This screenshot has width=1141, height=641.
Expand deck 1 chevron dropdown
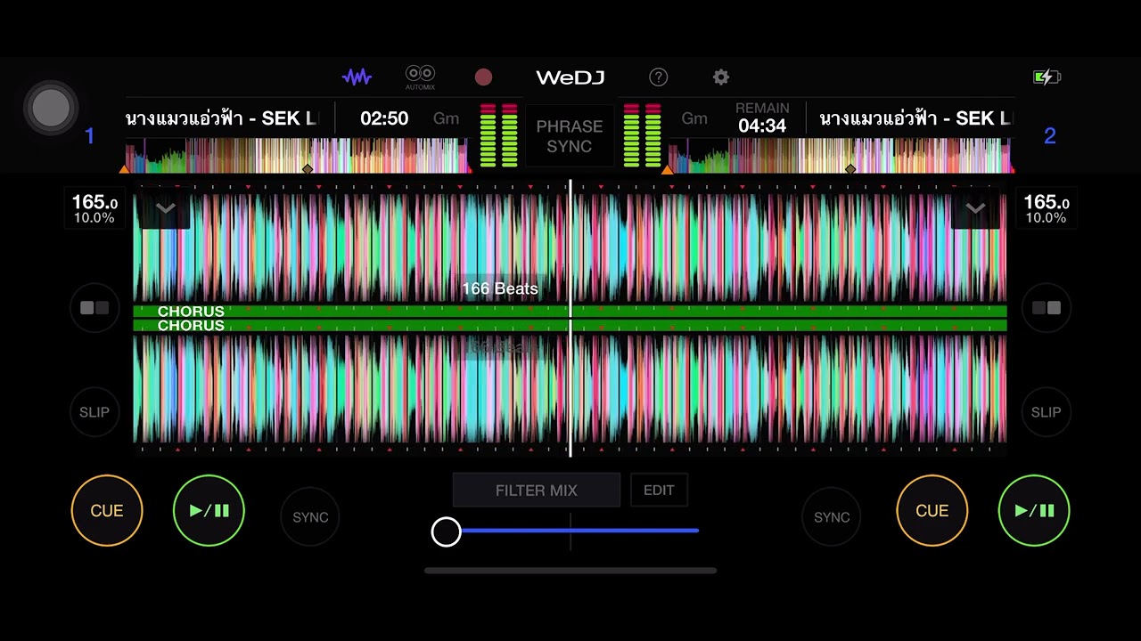click(165, 209)
